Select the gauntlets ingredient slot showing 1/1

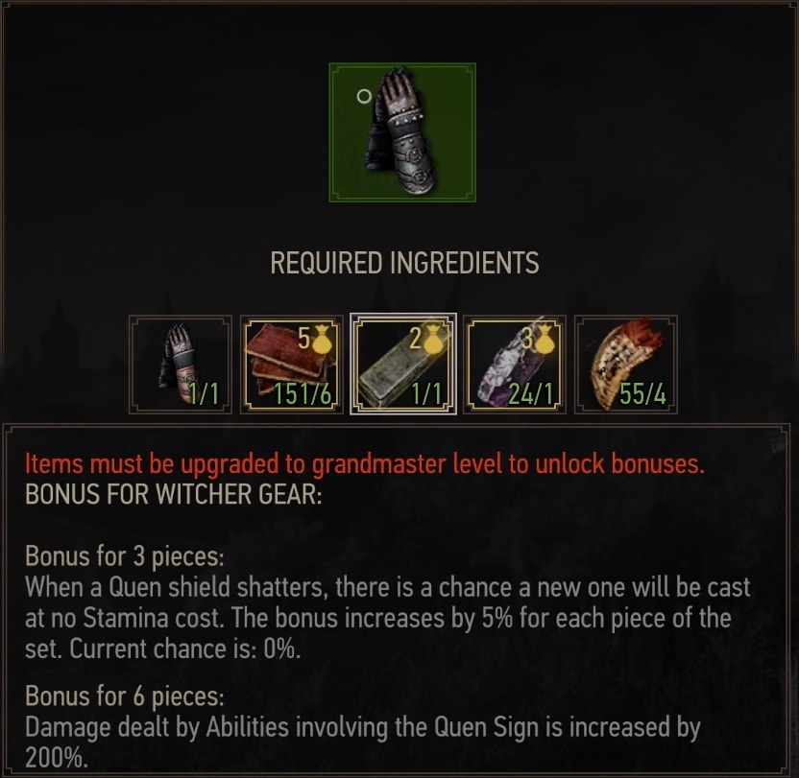point(181,365)
